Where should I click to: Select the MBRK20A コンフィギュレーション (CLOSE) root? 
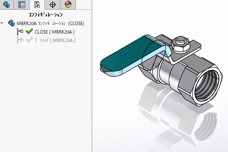click(x=50, y=23)
